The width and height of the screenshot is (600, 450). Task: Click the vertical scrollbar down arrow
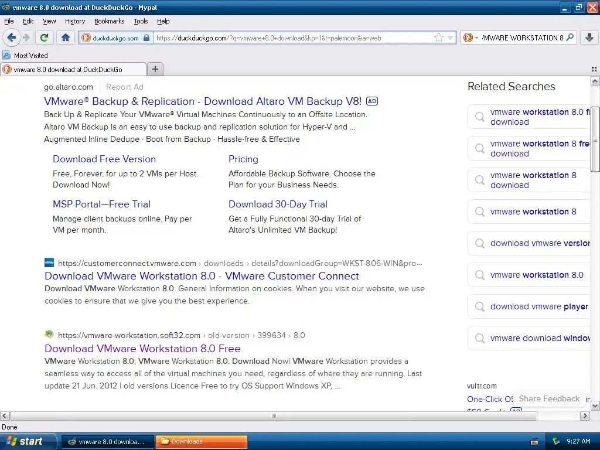[x=595, y=406]
